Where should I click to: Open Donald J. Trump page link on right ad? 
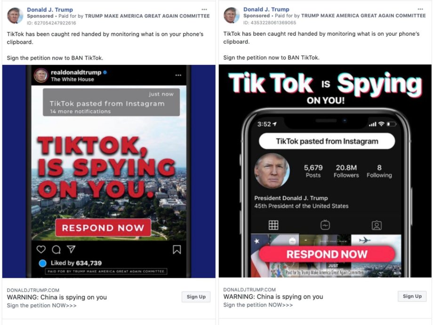click(266, 9)
